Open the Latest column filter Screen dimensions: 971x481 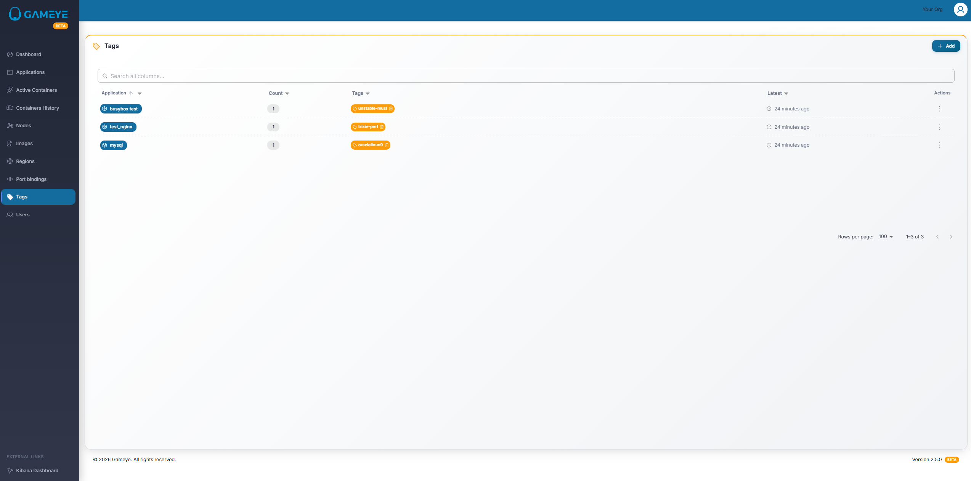point(786,93)
